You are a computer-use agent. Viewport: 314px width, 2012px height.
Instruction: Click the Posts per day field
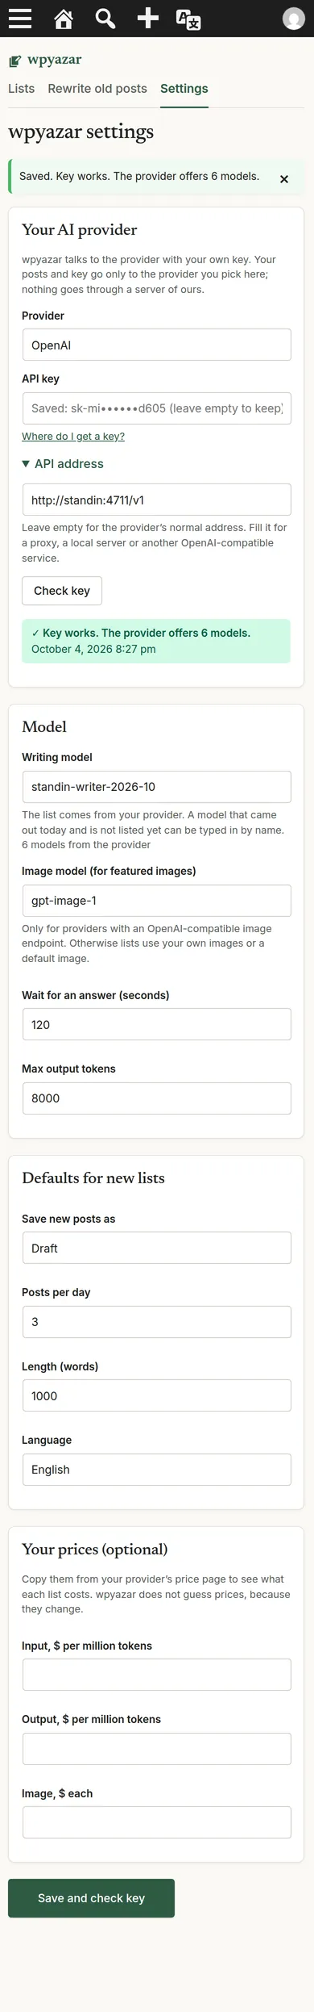coord(156,1322)
